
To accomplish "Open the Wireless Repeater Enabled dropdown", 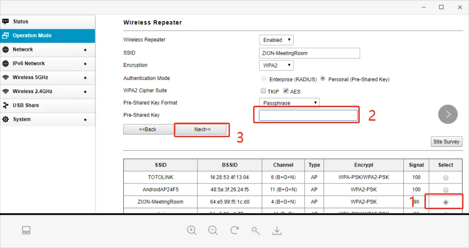I will click(x=276, y=40).
